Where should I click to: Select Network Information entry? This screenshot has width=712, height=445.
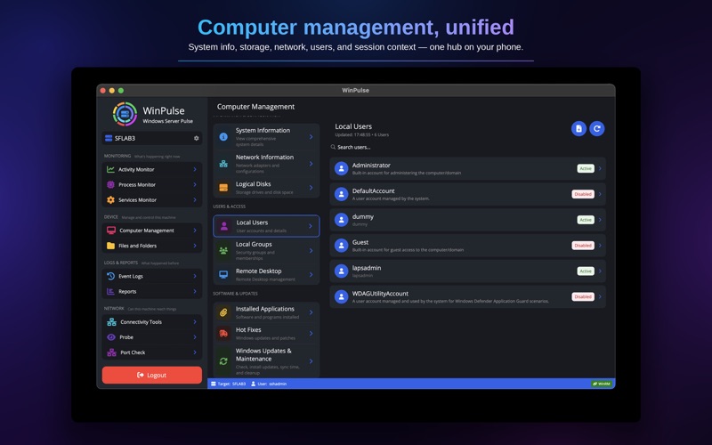click(266, 164)
